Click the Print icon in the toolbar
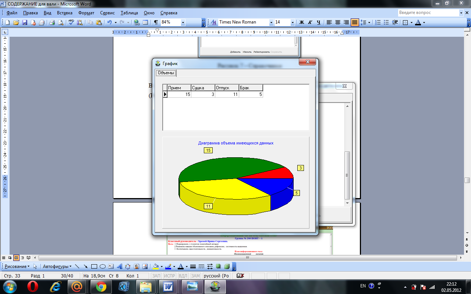 [x=52, y=22]
